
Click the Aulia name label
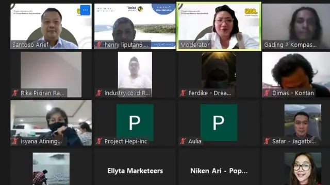195,141
